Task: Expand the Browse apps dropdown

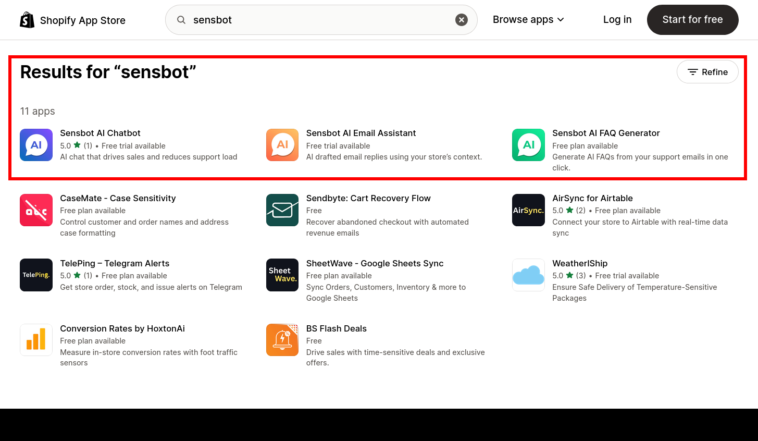Action: [528, 20]
